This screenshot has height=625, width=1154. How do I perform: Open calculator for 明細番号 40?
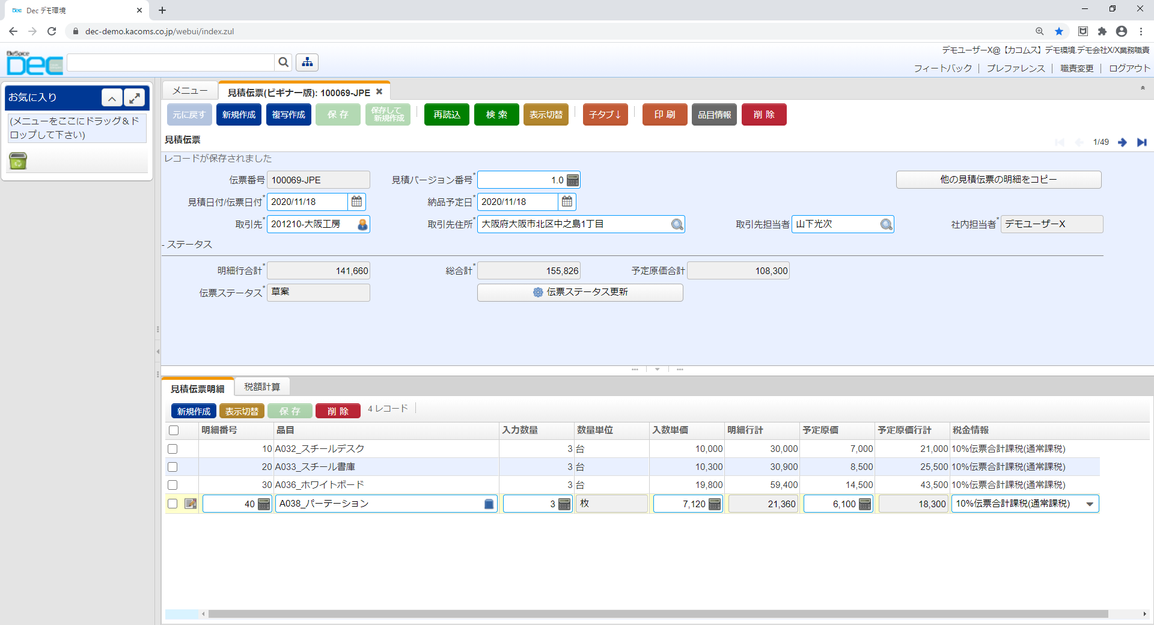pyautogui.click(x=264, y=504)
